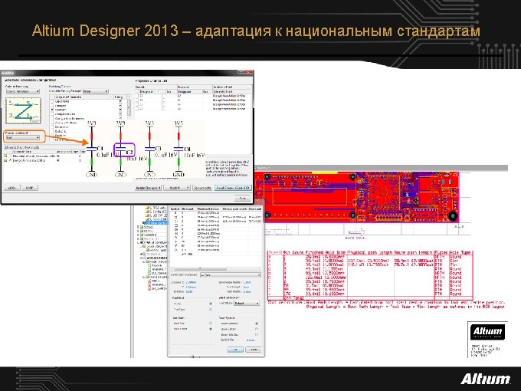
Task: Open the dropdown highlighted by the orange frame
Action: click(x=22, y=137)
